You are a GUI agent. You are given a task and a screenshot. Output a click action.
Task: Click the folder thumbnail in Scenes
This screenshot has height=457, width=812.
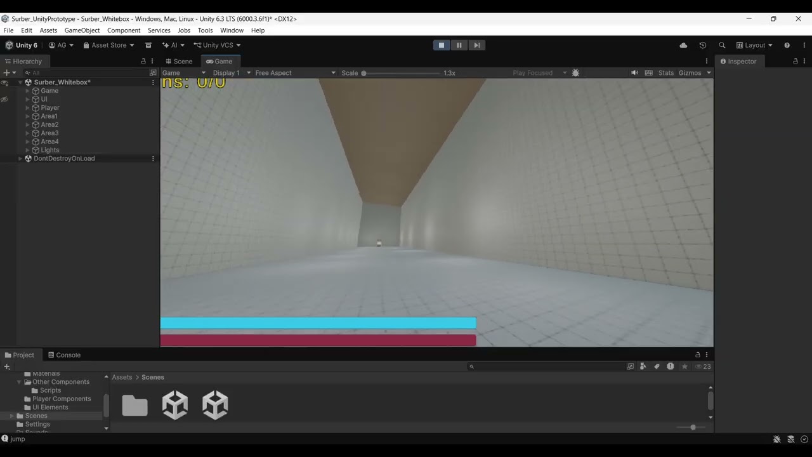tap(134, 405)
